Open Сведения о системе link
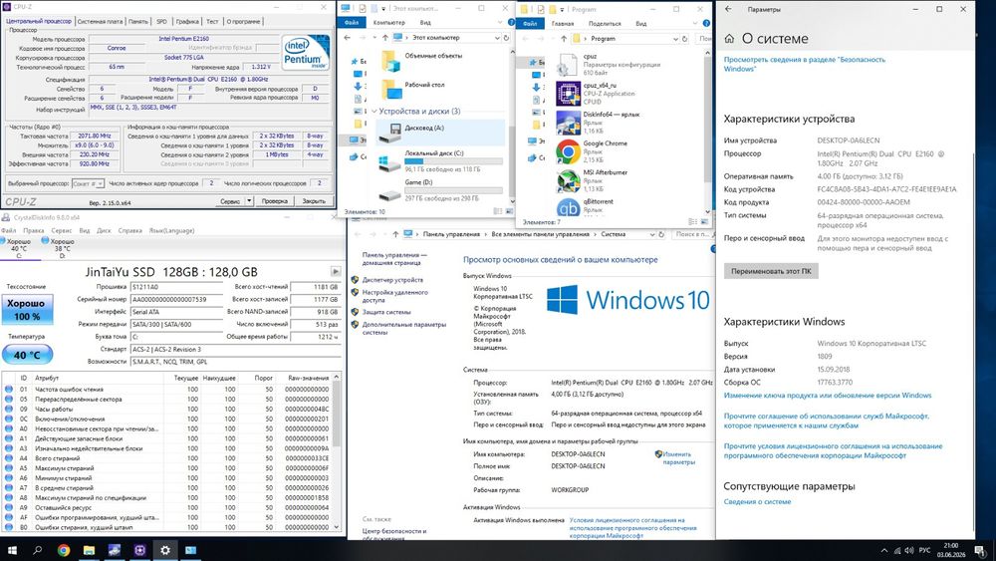The height and width of the screenshot is (561, 996). (x=757, y=502)
